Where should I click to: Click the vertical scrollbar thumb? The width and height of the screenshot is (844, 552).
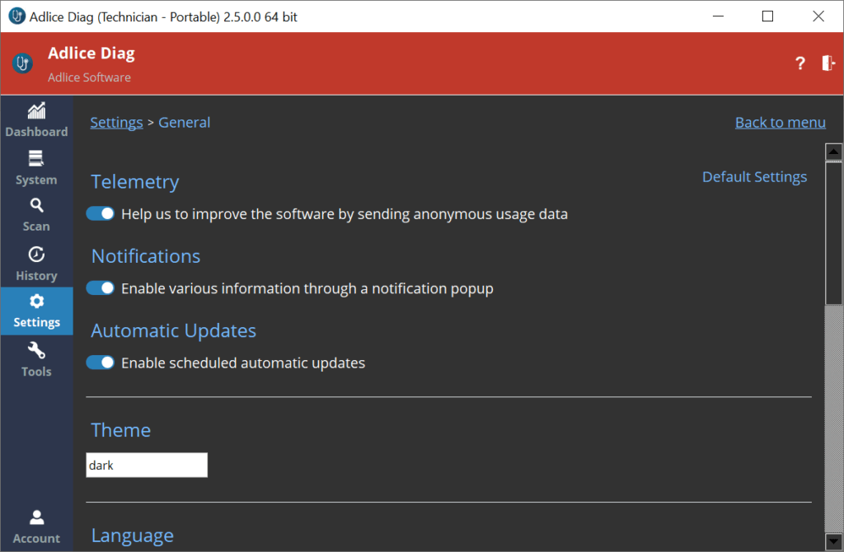click(x=833, y=233)
